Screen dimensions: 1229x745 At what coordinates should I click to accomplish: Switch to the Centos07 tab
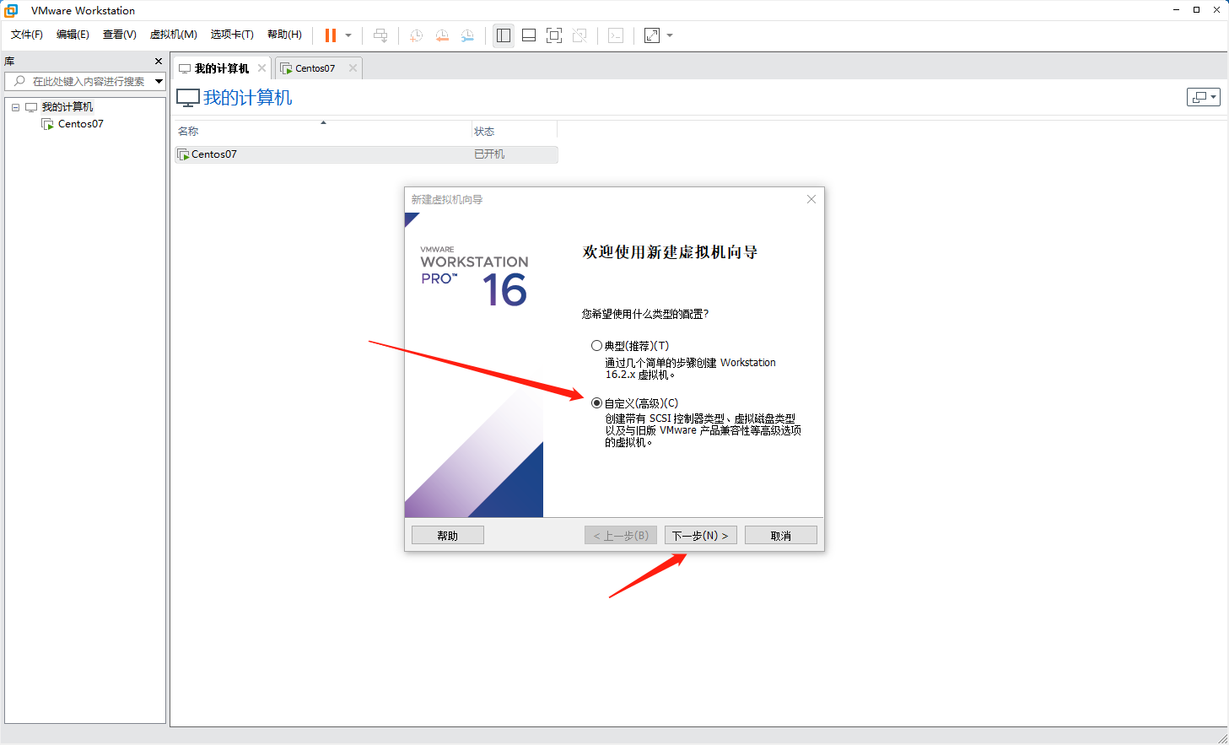315,68
